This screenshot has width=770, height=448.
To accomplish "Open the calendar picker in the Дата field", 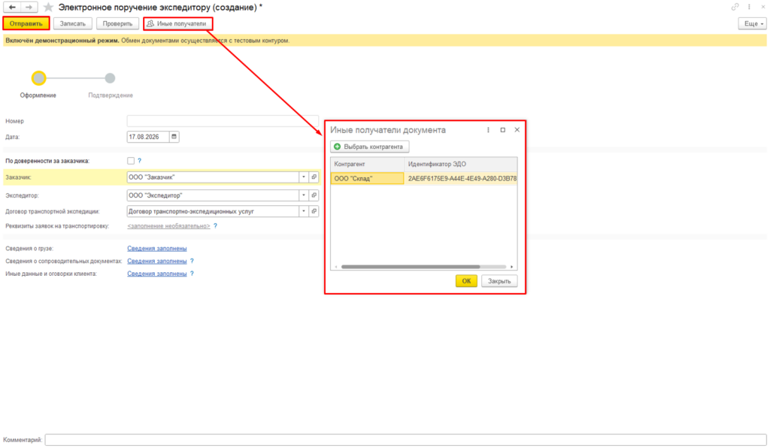I will pyautogui.click(x=174, y=137).
